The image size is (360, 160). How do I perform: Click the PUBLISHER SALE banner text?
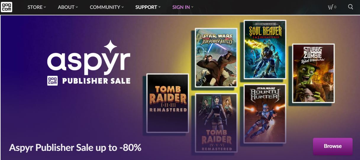96,81
